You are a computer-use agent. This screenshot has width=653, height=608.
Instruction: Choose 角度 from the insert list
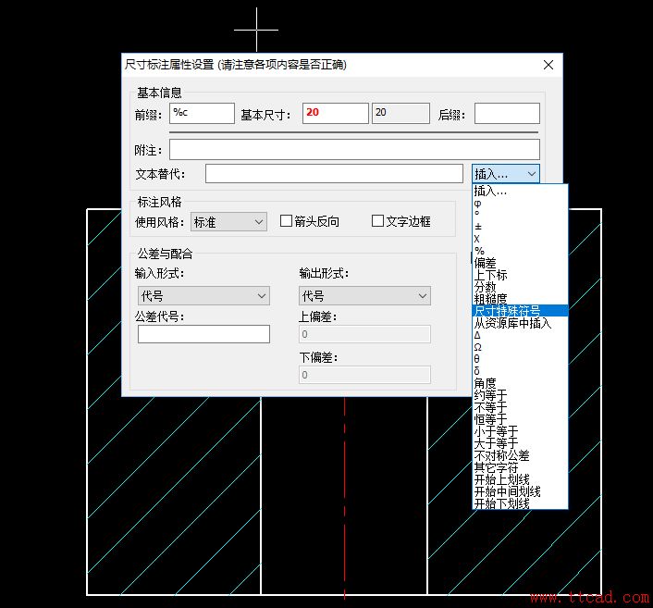[x=520, y=383]
